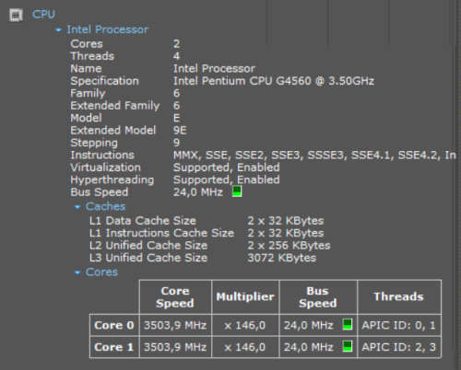Select the Core 0 row header
Viewport: 461px width, 370px height.
click(114, 325)
